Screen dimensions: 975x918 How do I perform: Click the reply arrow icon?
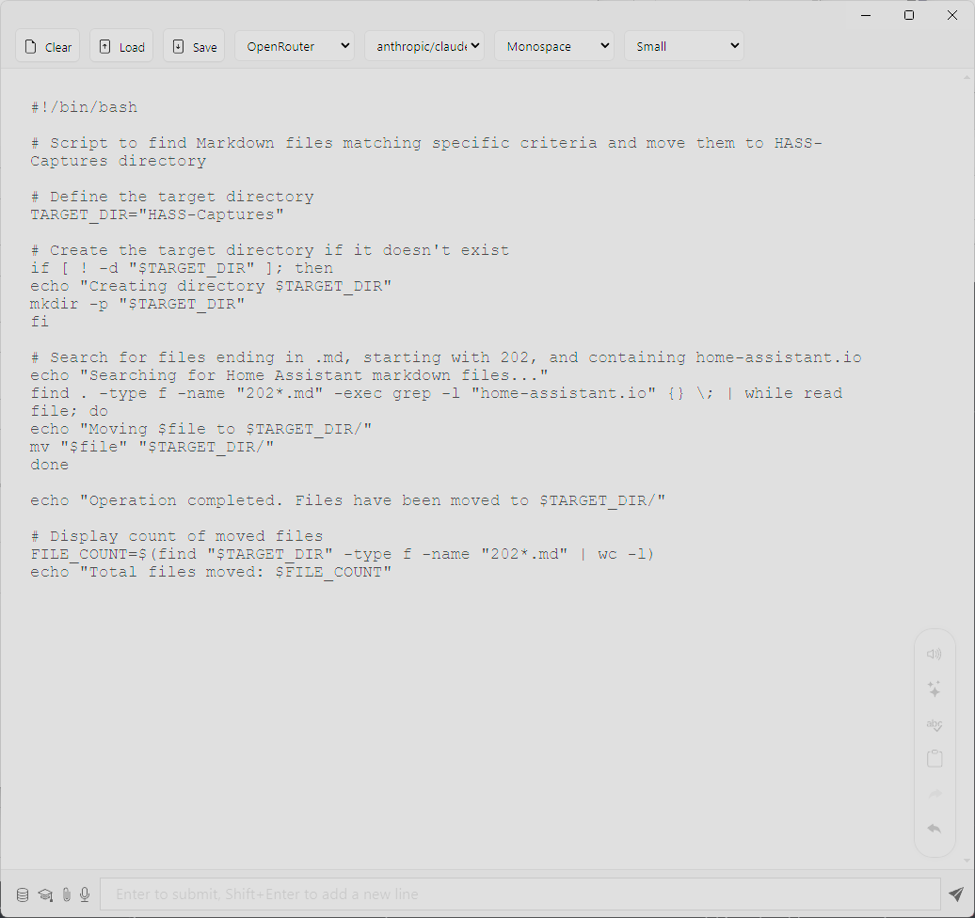[x=934, y=829]
